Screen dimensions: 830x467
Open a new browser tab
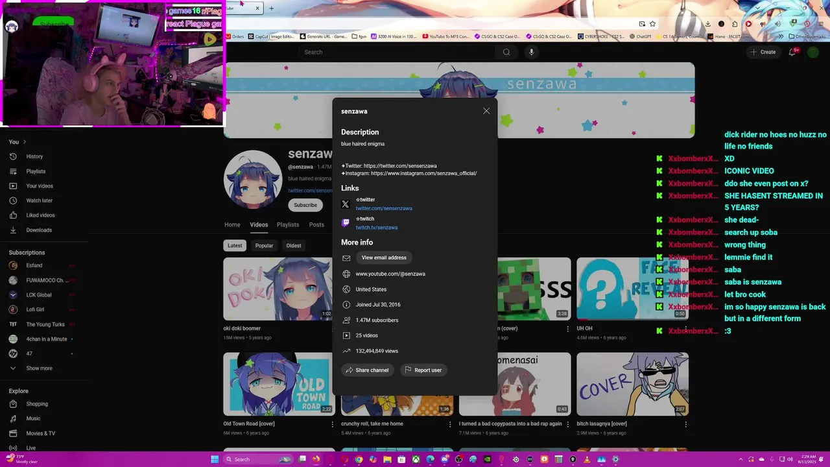point(271,8)
